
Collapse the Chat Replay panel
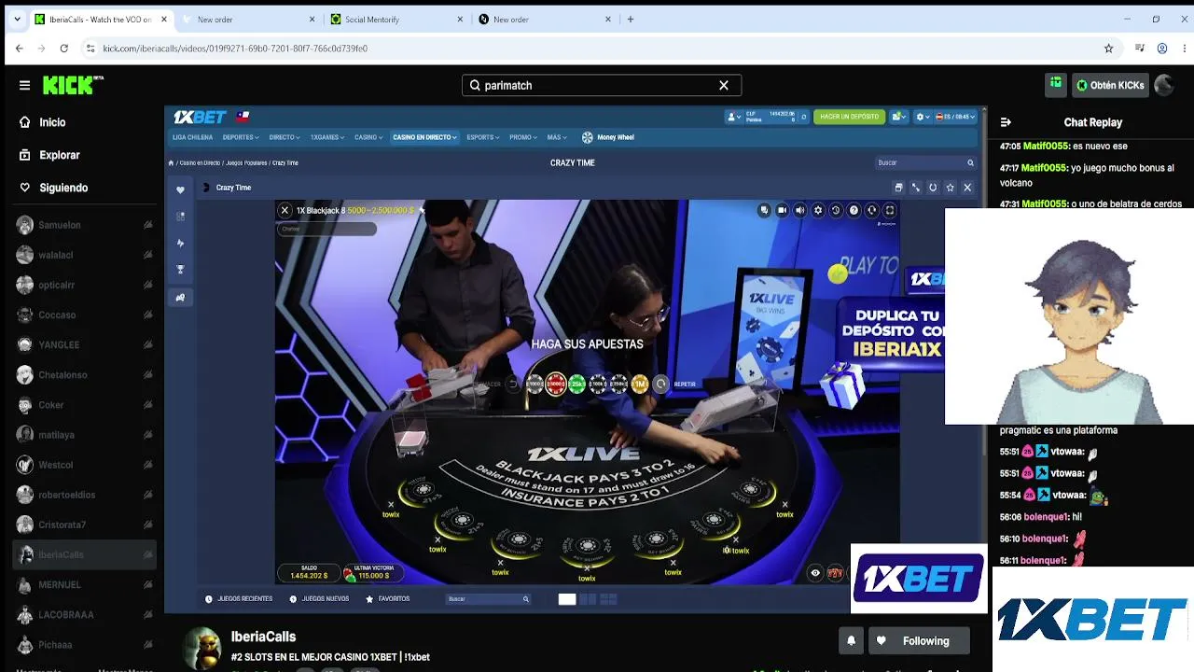[x=1006, y=122]
